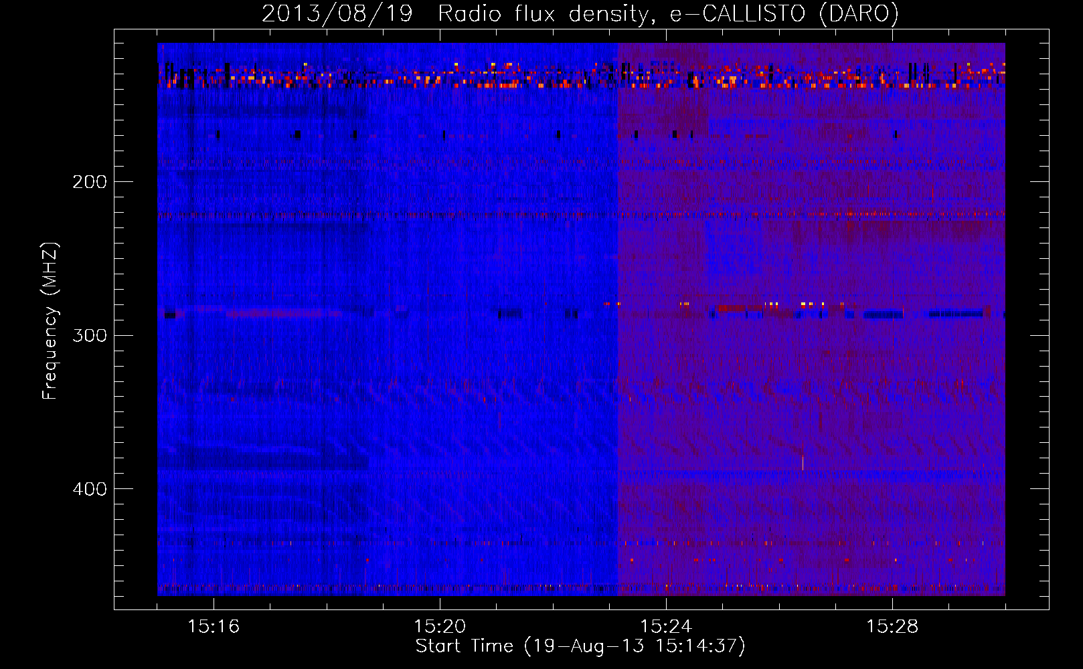
Task: Click the 15:20 time tick label
Action: [440, 627]
